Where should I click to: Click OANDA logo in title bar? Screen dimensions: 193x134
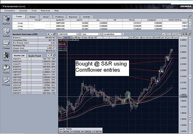click(186, 6)
